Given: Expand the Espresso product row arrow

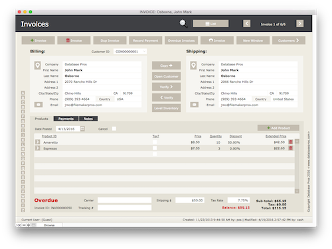Looking at the screenshot, I should [38, 148].
